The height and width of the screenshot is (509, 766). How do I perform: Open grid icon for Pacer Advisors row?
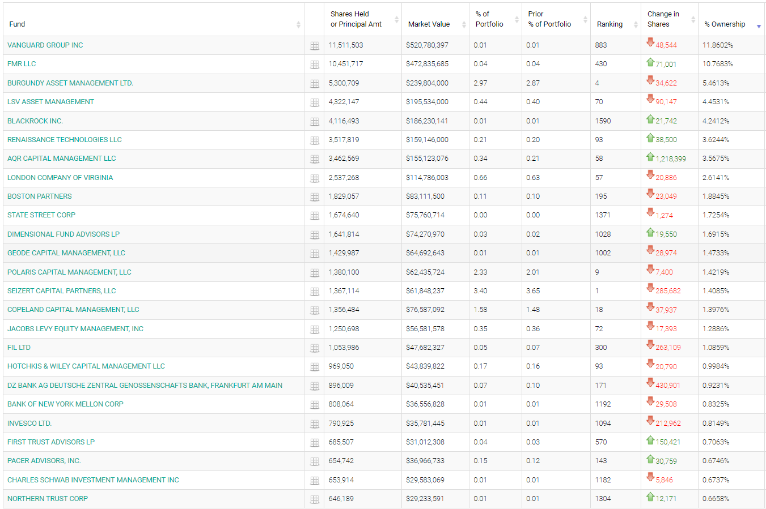(315, 461)
